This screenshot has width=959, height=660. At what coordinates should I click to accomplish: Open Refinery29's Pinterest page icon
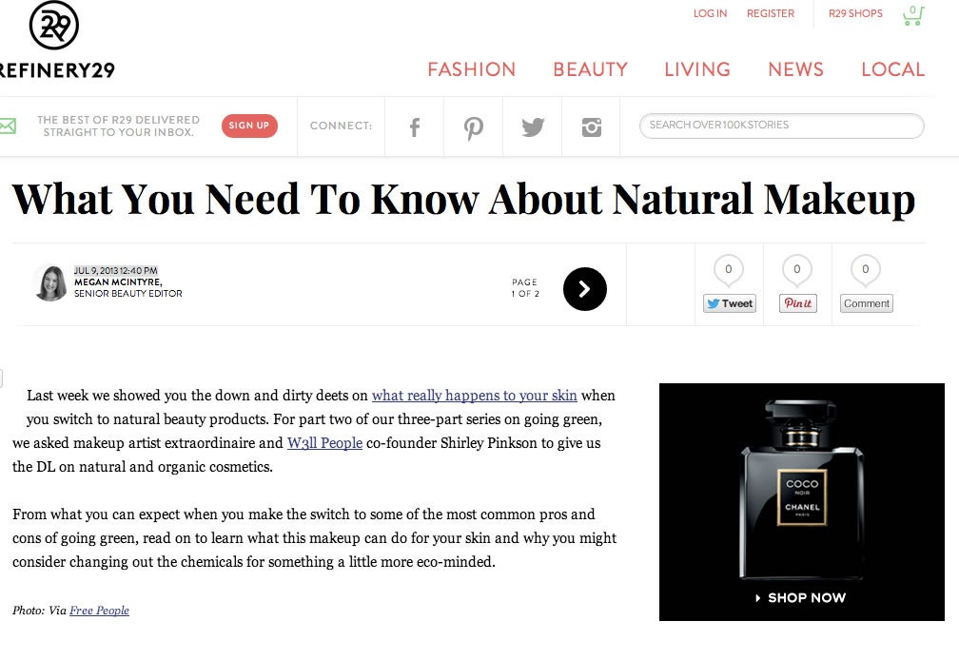point(474,127)
